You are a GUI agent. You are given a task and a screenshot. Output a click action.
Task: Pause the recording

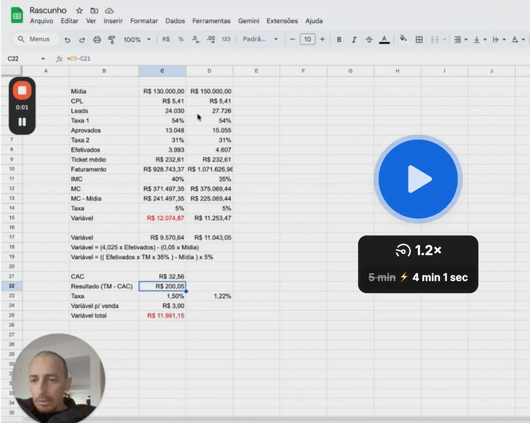tap(22, 122)
